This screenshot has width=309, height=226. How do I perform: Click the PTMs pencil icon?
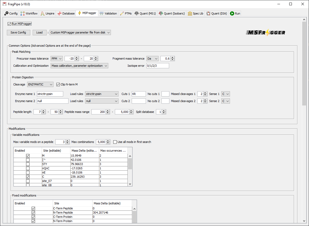pos(122,13)
